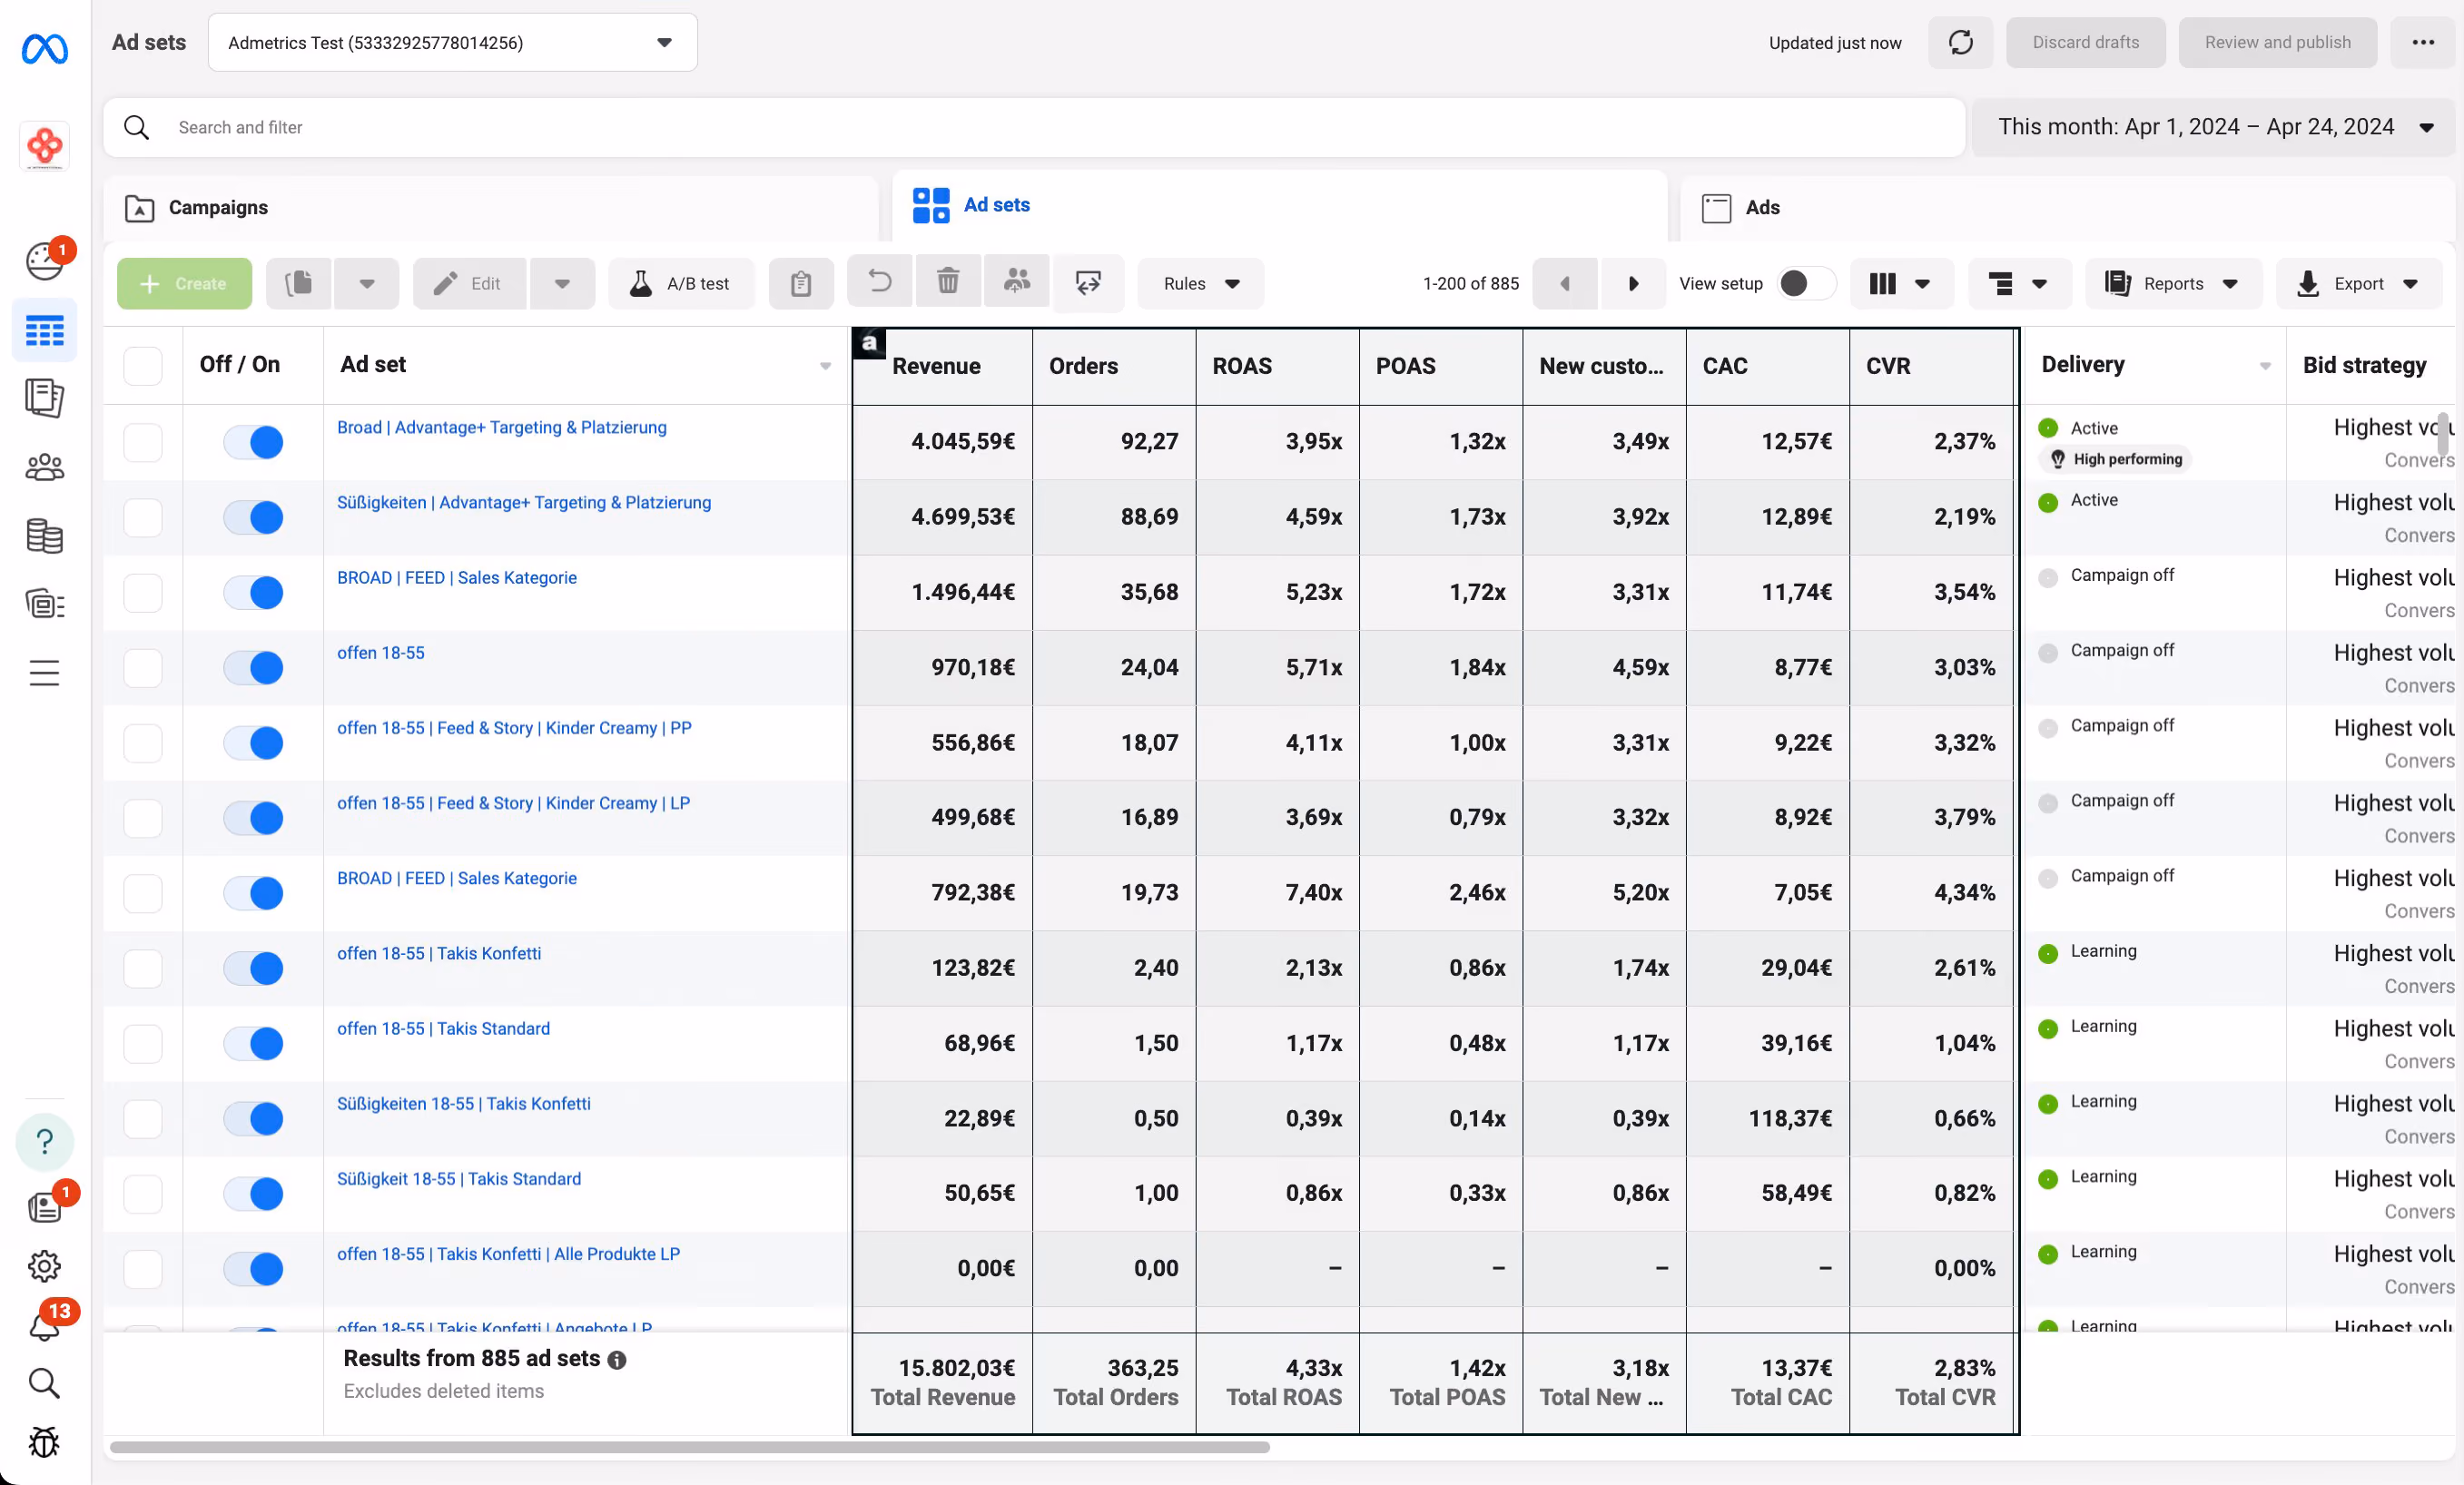Turn off offen 18-55 Takis Konfetti toggle
2464x1485 pixels.
click(x=253, y=968)
